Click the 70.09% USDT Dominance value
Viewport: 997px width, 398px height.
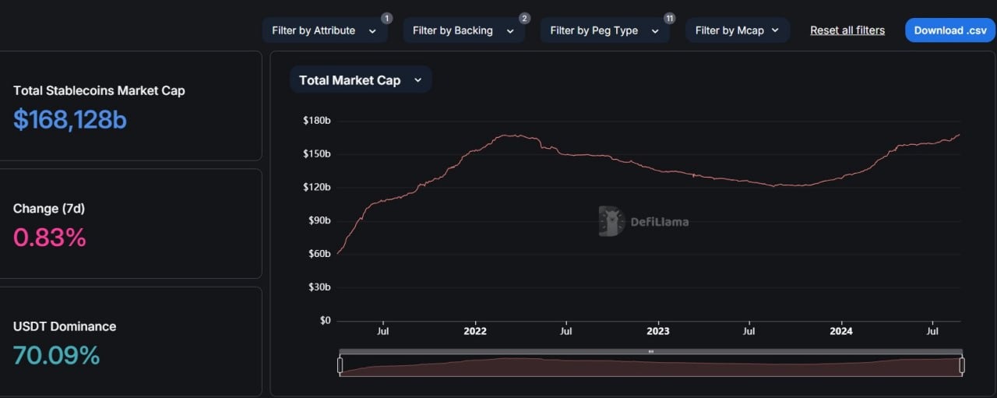click(x=57, y=356)
